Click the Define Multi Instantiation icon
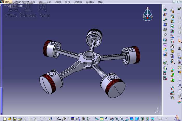182x121 pixels. [x=172, y=61]
